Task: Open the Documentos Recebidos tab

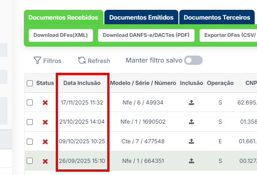Action: (63, 17)
